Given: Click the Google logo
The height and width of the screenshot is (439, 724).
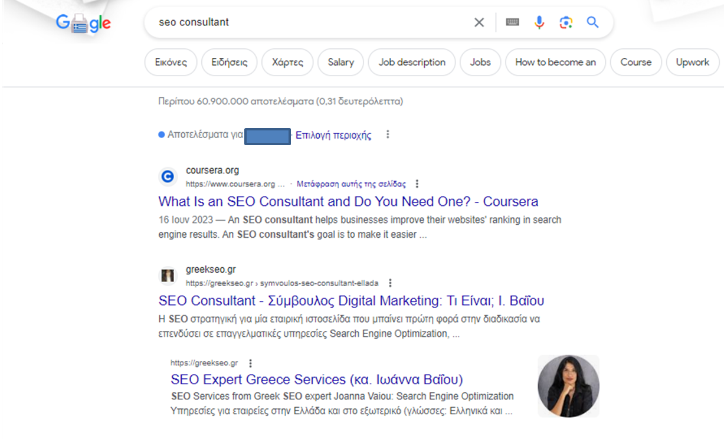Looking at the screenshot, I should (x=83, y=24).
